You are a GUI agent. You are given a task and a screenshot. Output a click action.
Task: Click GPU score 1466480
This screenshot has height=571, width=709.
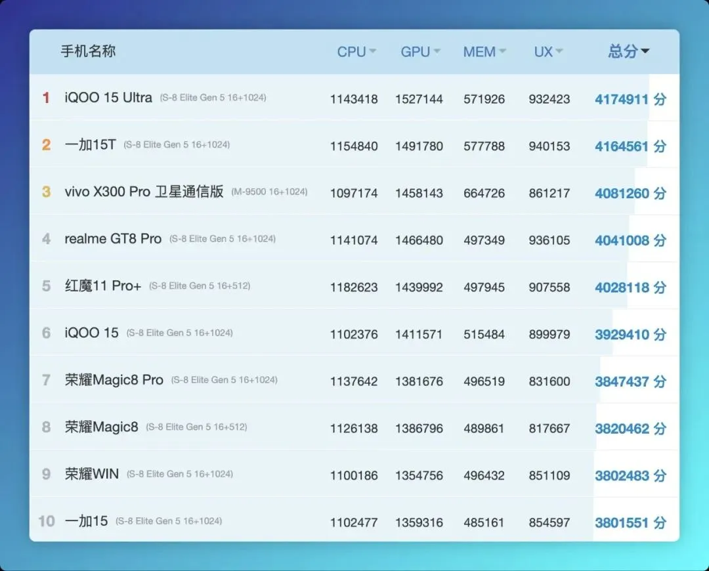419,240
